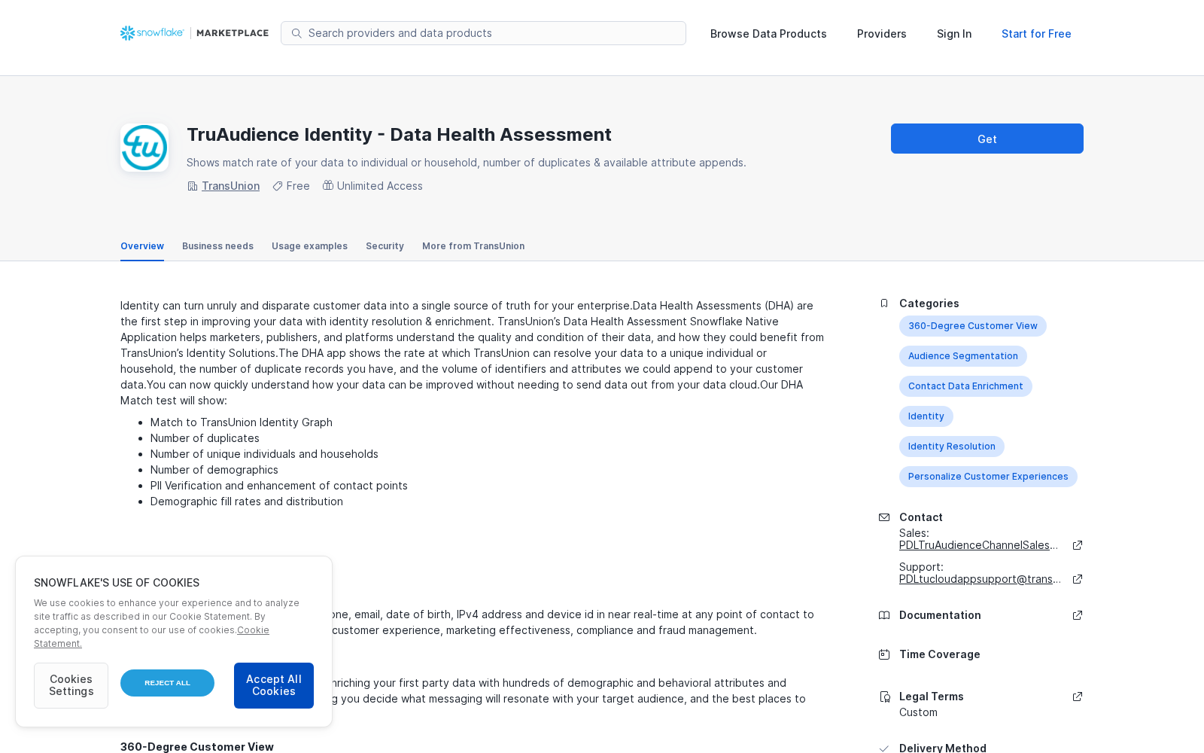Open the Legal Terms link

(932, 697)
